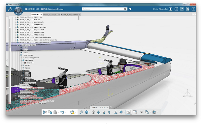The height and width of the screenshot is (135, 202).
Task: Close the ACS0TF A.1 tab
Action: [41, 15]
